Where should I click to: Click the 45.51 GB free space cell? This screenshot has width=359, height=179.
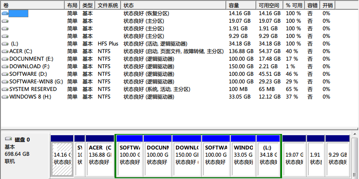click(x=270, y=74)
